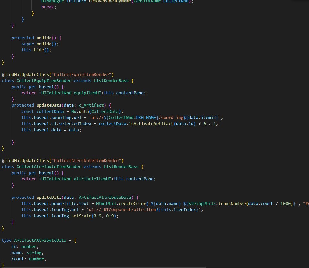Click 'swordImg' in the url assignment
This screenshot has height=268, width=309.
[x=61, y=117]
